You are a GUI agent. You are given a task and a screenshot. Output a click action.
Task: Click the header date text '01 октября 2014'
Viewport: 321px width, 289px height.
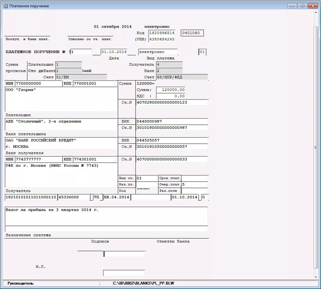click(112, 27)
